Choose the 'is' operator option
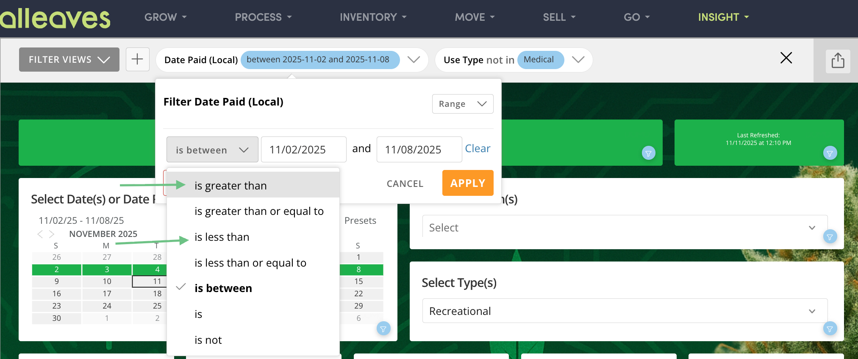This screenshot has height=359, width=858. tap(253, 314)
